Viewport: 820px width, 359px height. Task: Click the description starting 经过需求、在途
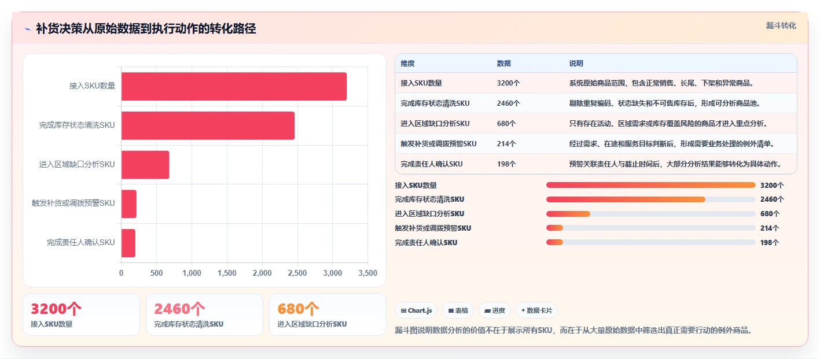click(672, 144)
